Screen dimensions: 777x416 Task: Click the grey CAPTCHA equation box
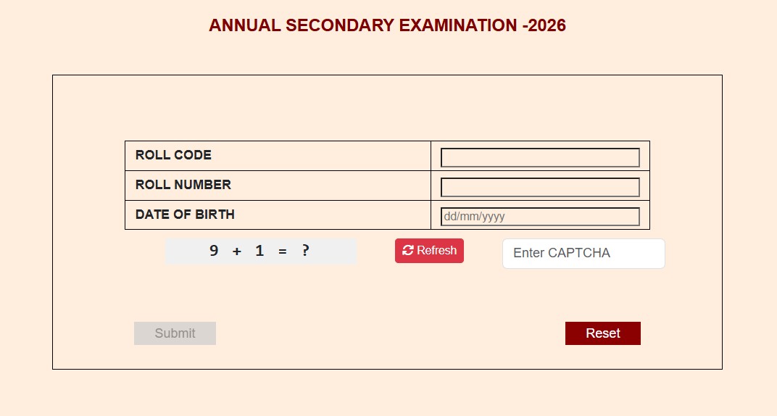[x=261, y=251]
